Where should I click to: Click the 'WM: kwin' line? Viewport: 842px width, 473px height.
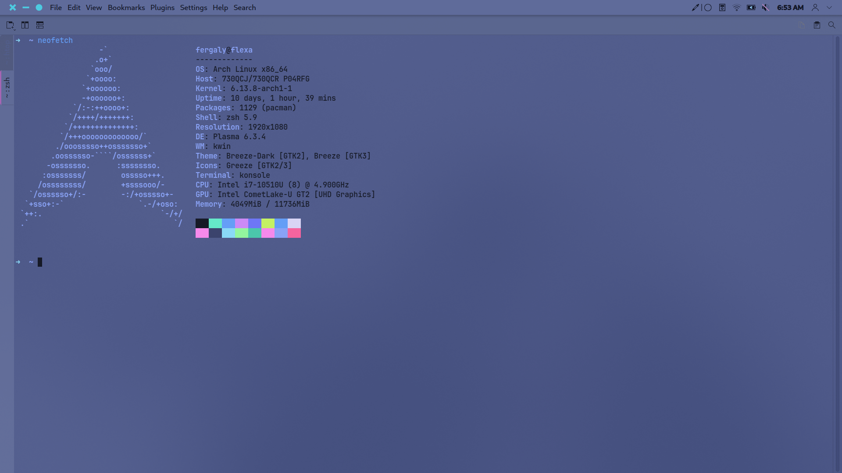point(213,146)
